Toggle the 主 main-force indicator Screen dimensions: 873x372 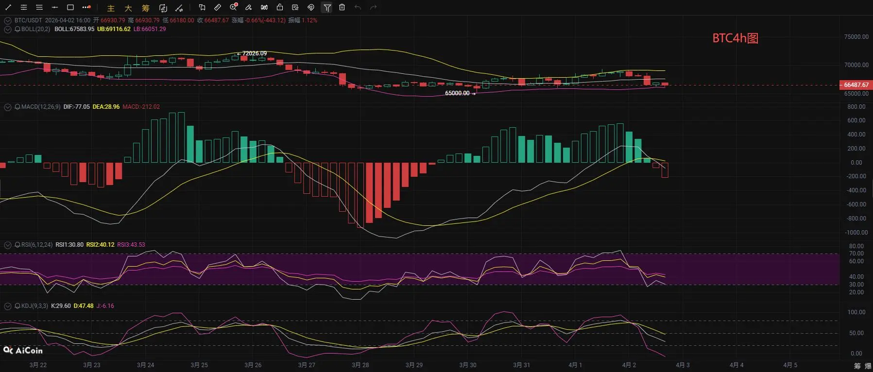(111, 8)
